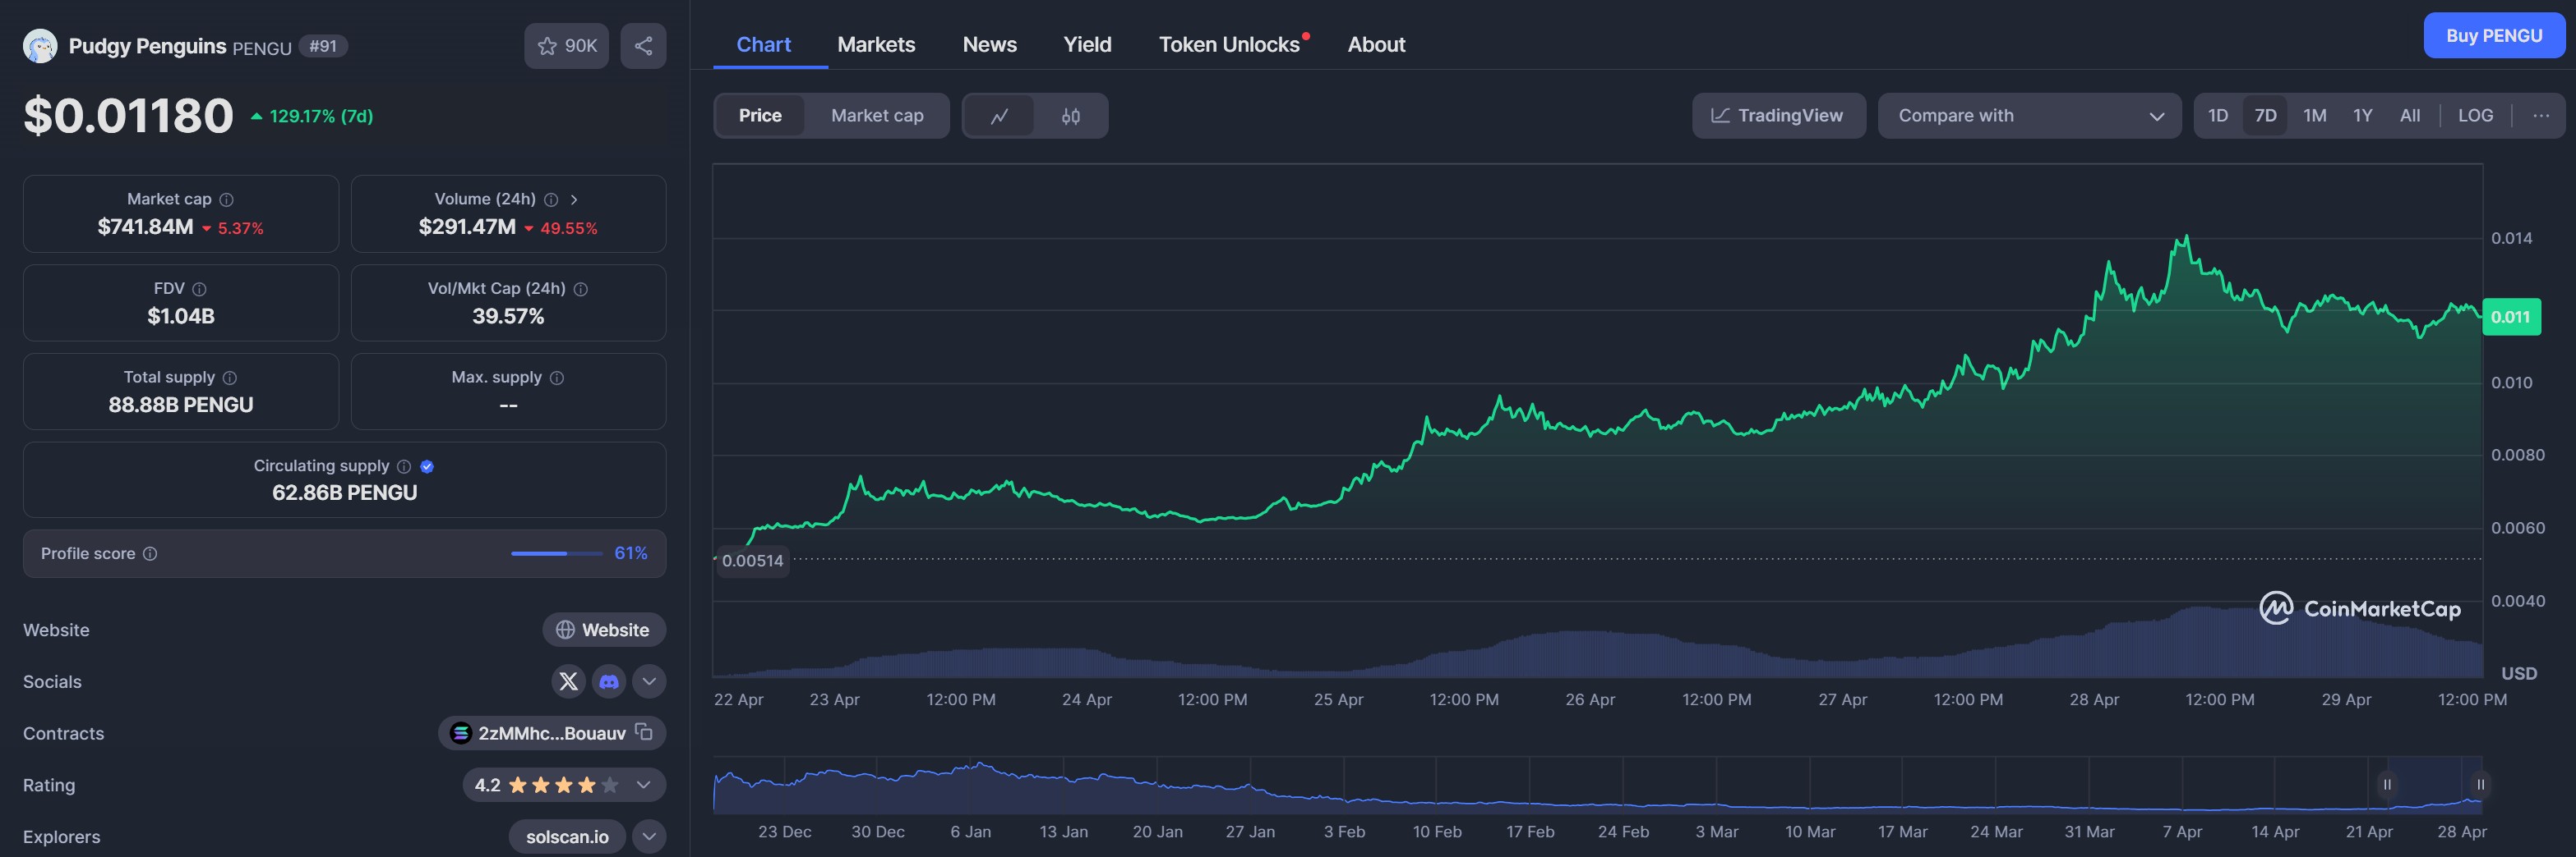Set chart range to 7D
This screenshot has height=857, width=2576.
(2265, 116)
